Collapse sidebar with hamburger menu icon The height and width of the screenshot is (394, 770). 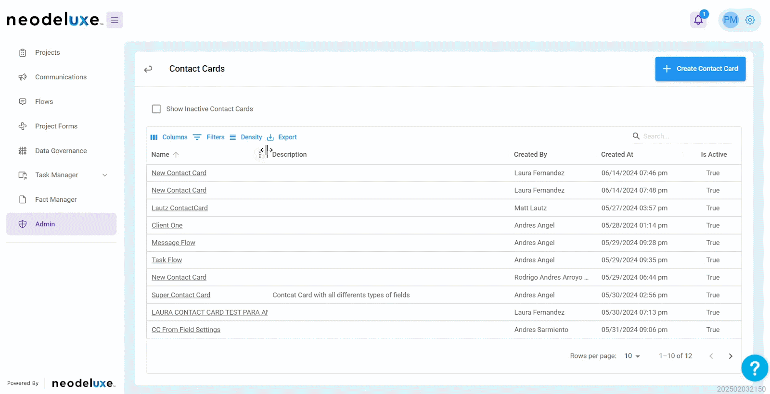click(x=115, y=20)
